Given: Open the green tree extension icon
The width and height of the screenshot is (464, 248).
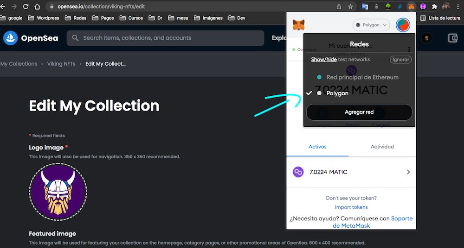Looking at the screenshot, I should (x=388, y=6).
